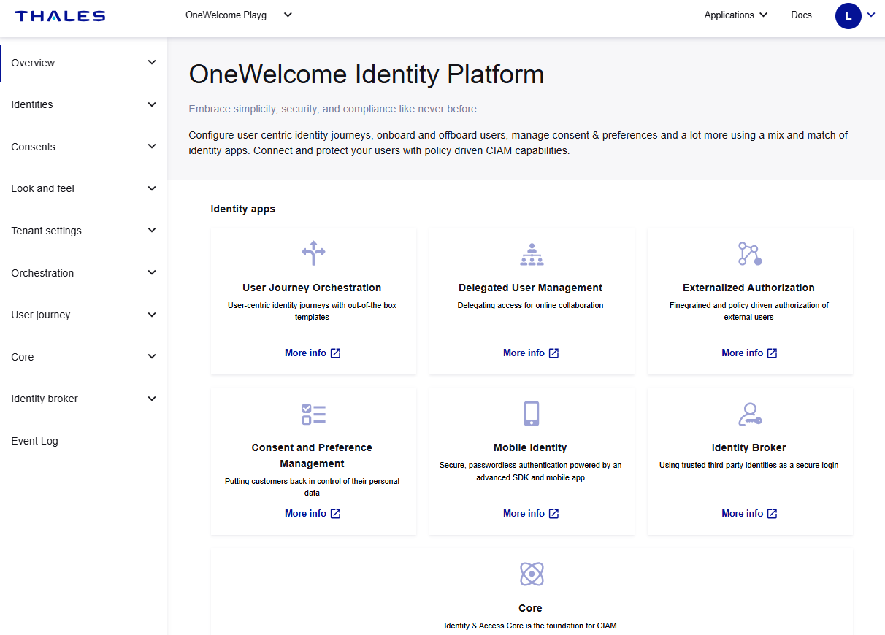Expand the Look and feel chevron
This screenshot has width=885, height=635.
point(152,188)
